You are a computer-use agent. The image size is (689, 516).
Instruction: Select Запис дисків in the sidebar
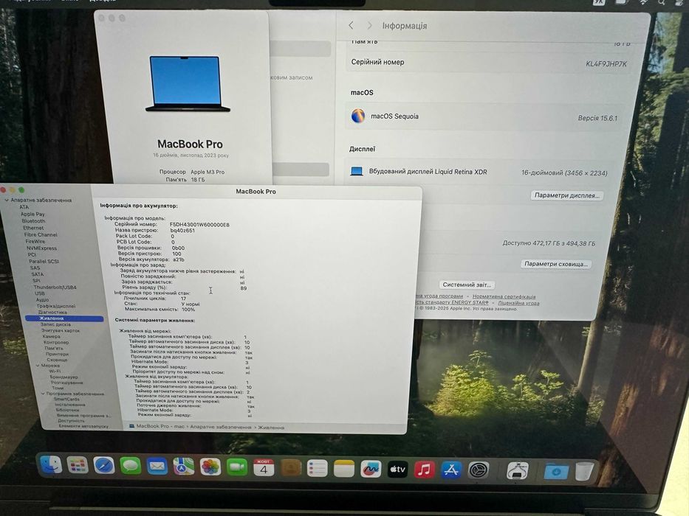coord(55,324)
